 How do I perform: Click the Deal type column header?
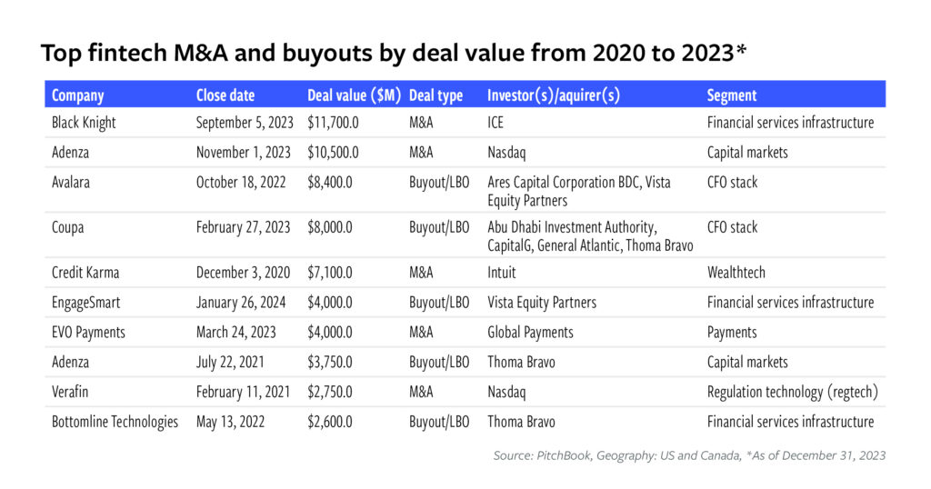[435, 95]
